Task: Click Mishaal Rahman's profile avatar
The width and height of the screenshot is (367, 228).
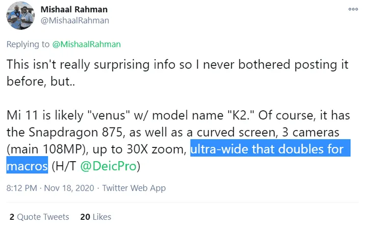Action: tap(19, 16)
